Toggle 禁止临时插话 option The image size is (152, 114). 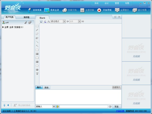pyautogui.click(x=22, y=105)
